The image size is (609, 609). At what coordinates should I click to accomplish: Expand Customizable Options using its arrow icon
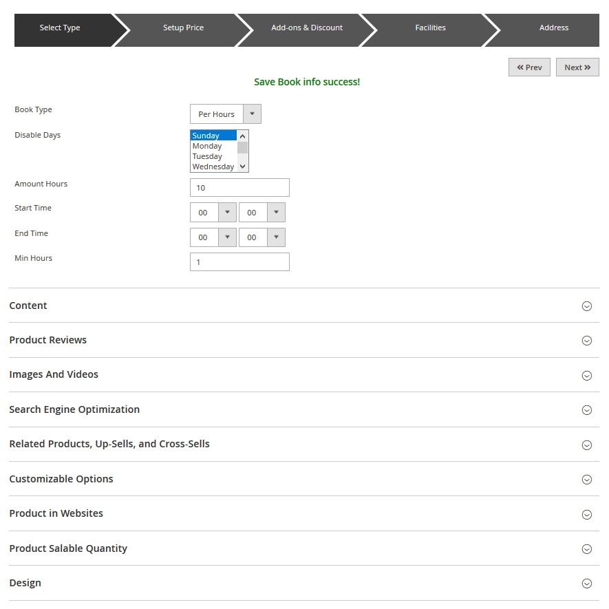click(586, 480)
